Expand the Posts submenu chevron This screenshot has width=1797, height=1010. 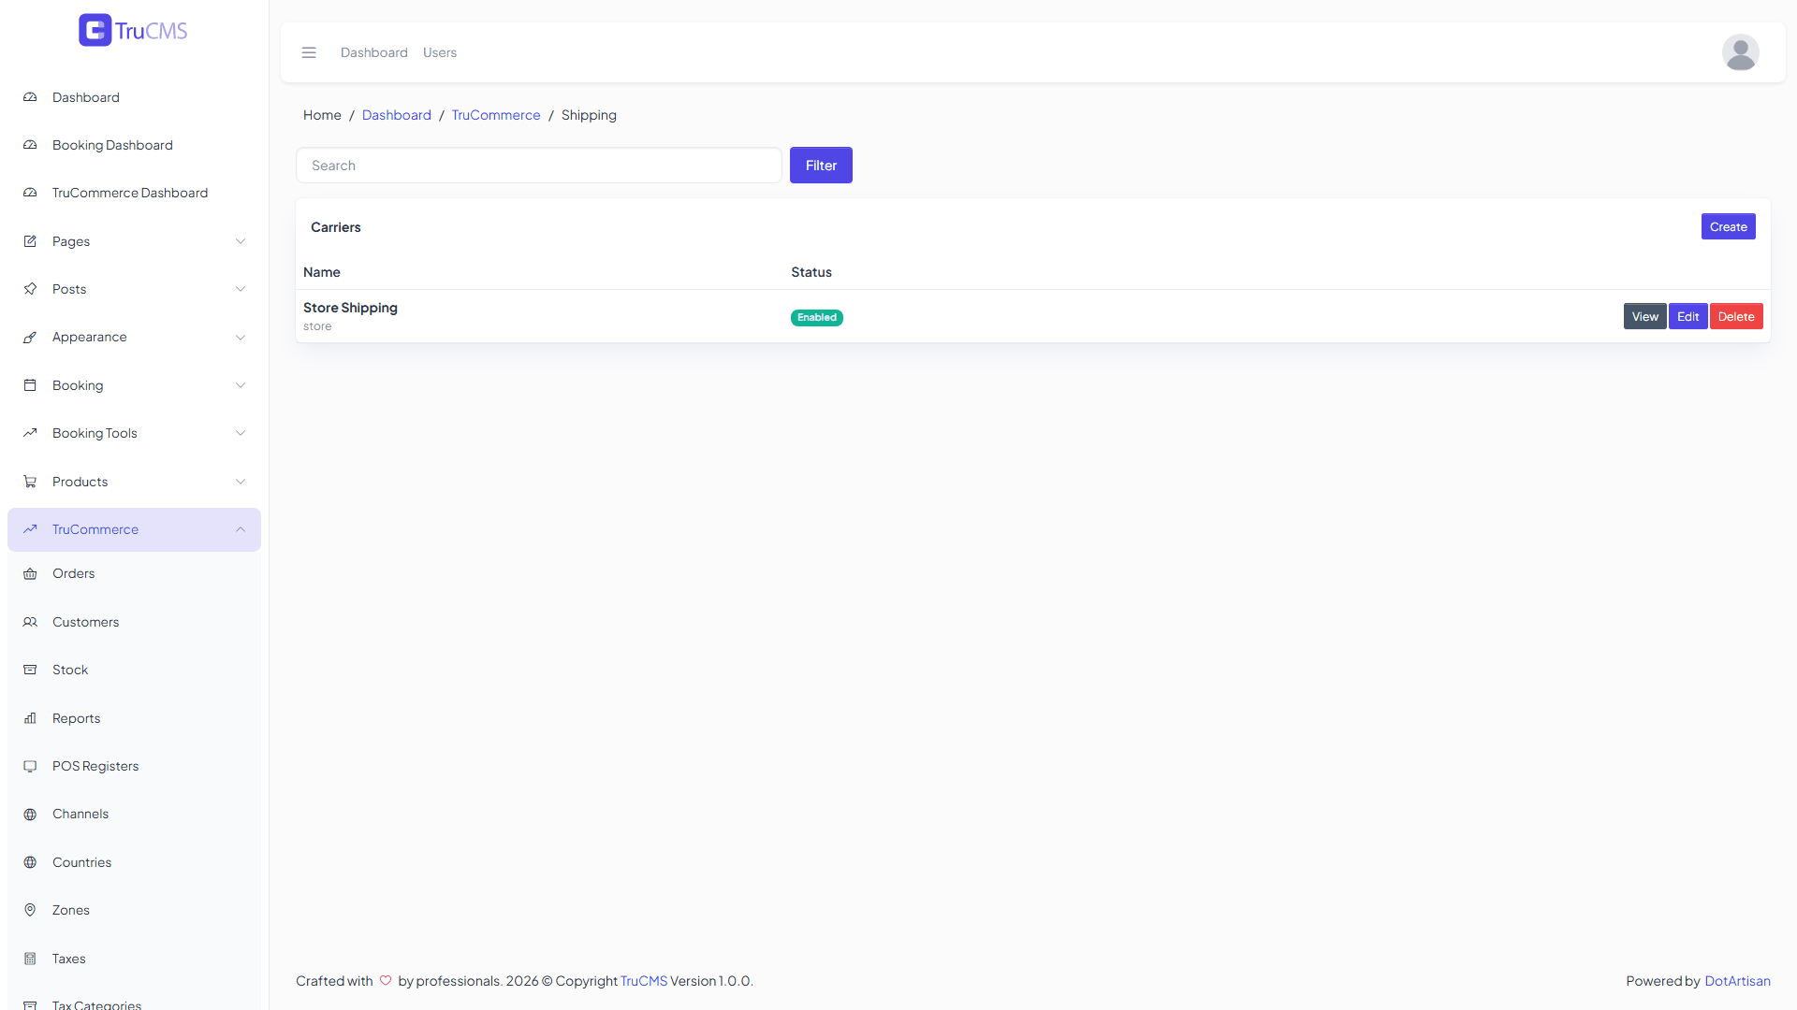[x=241, y=289]
